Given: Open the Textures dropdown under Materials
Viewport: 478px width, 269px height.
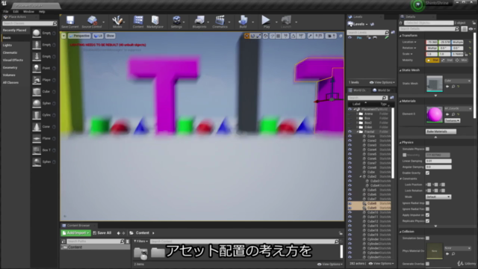Looking at the screenshot, I should (x=452, y=121).
